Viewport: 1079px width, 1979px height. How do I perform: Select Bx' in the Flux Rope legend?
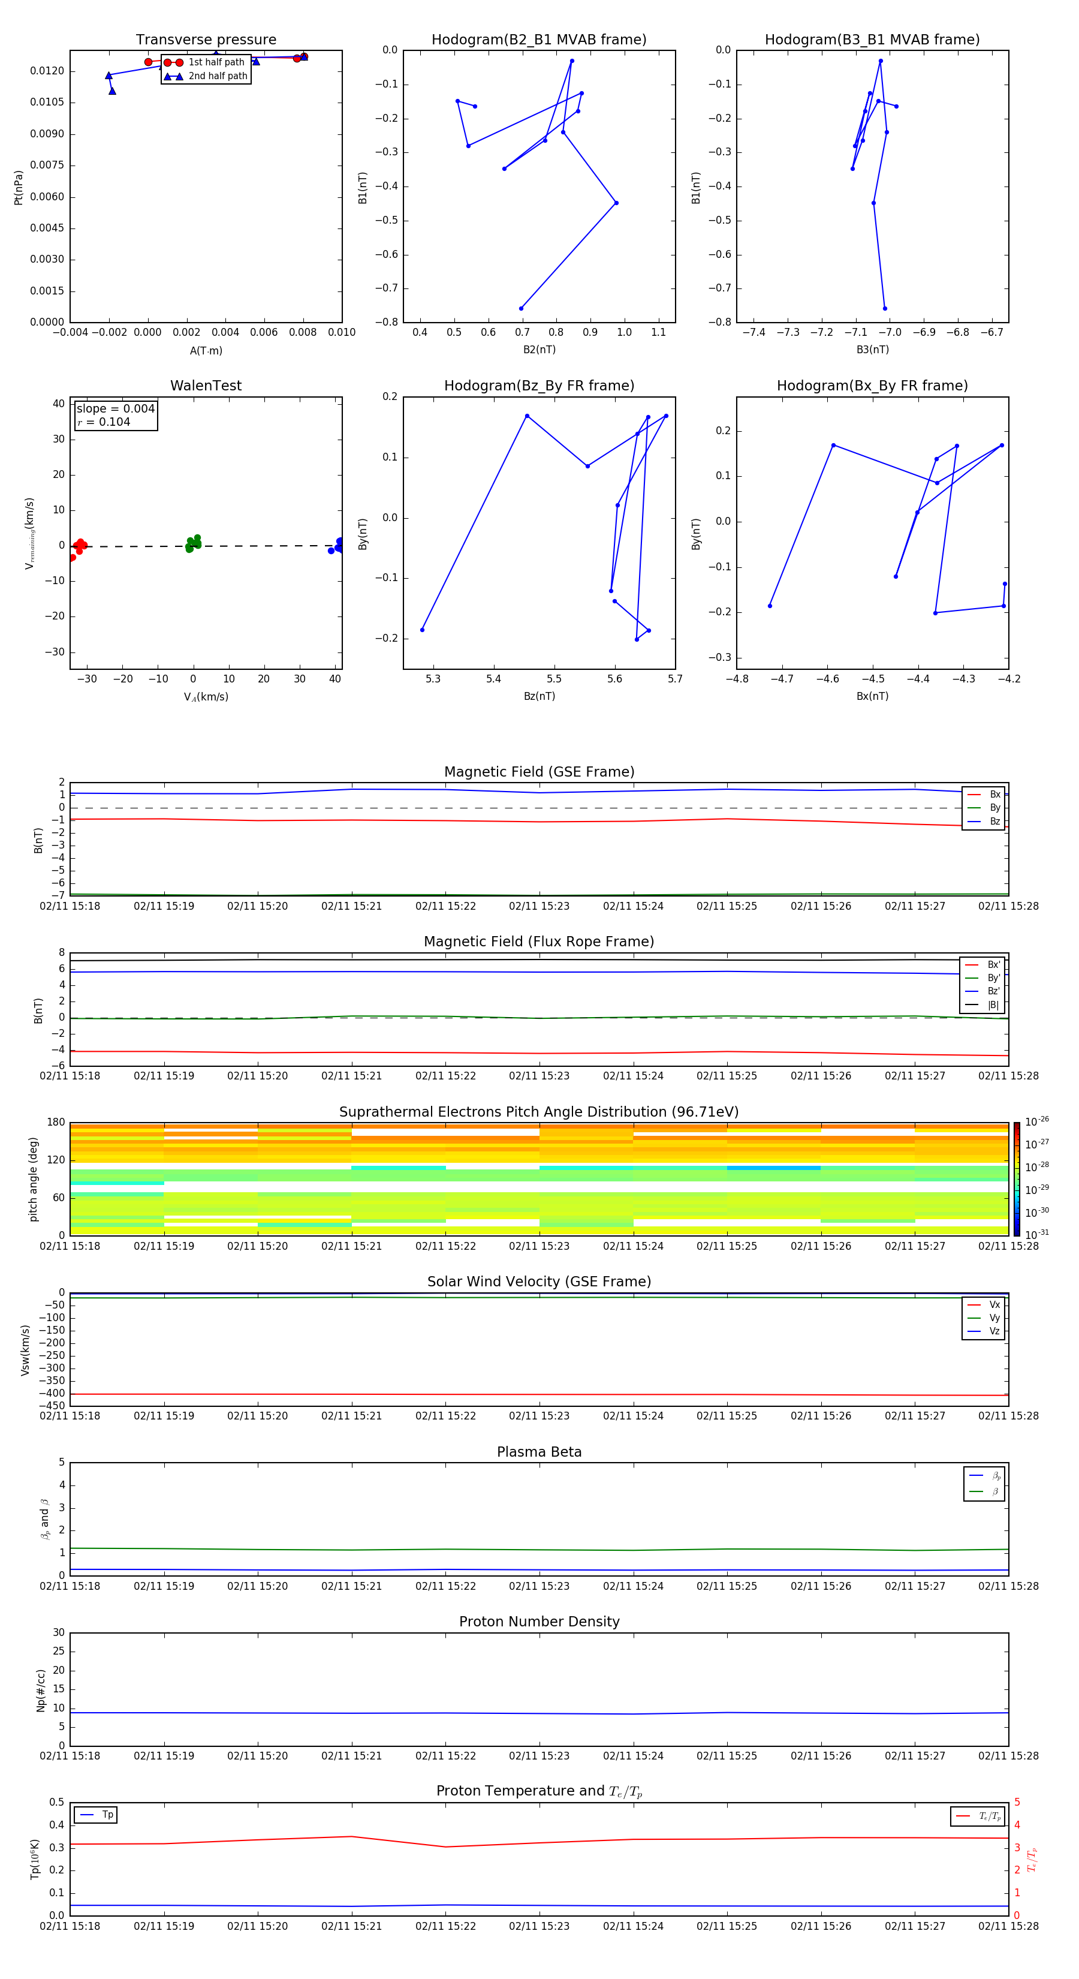(x=983, y=965)
